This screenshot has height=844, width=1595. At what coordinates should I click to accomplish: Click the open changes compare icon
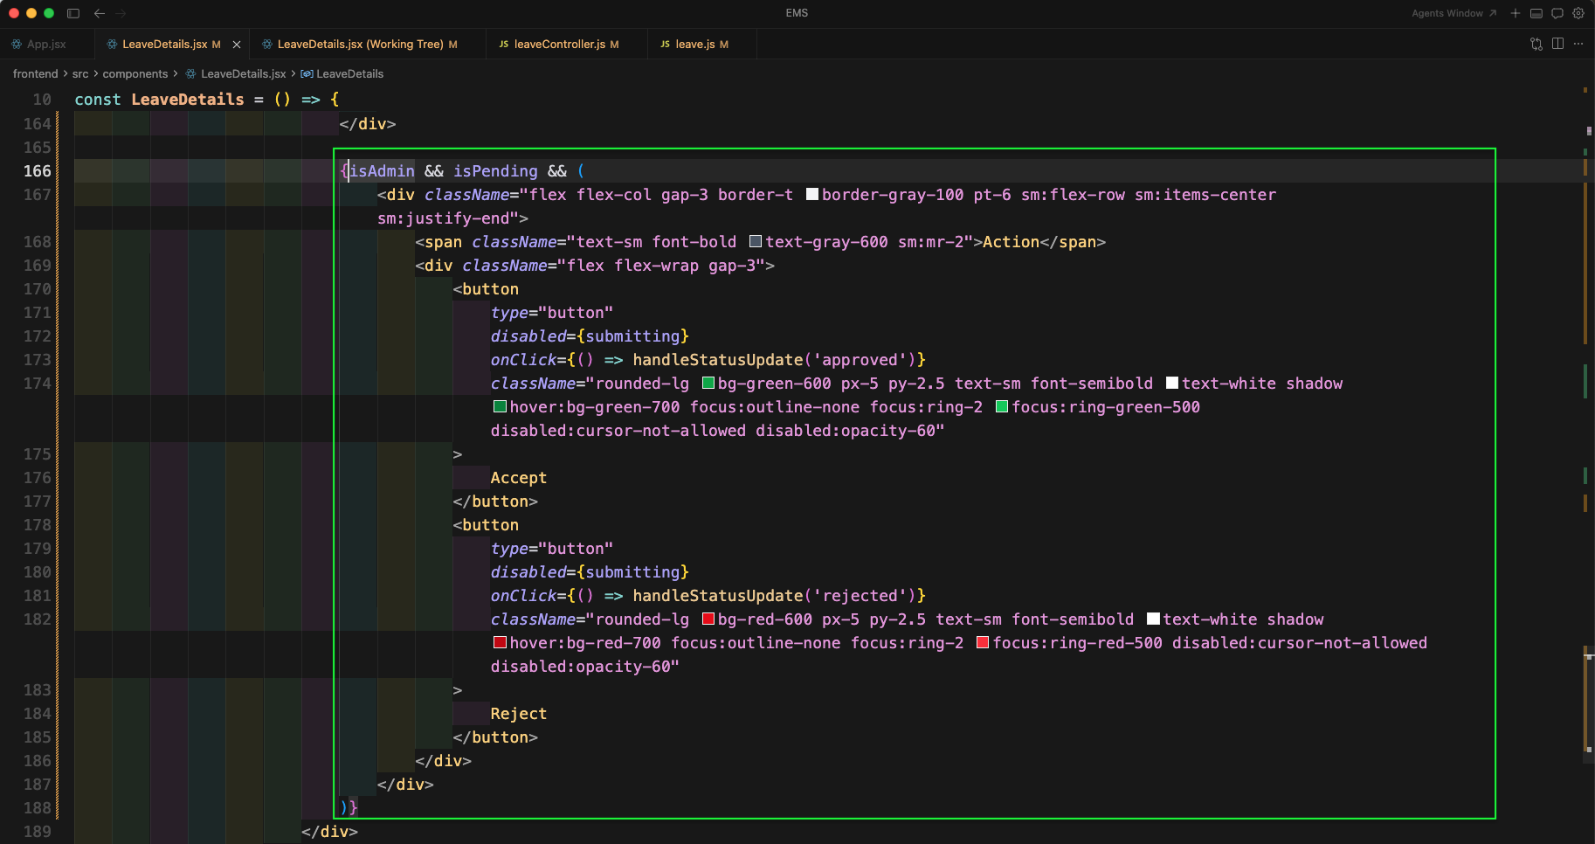(x=1536, y=44)
